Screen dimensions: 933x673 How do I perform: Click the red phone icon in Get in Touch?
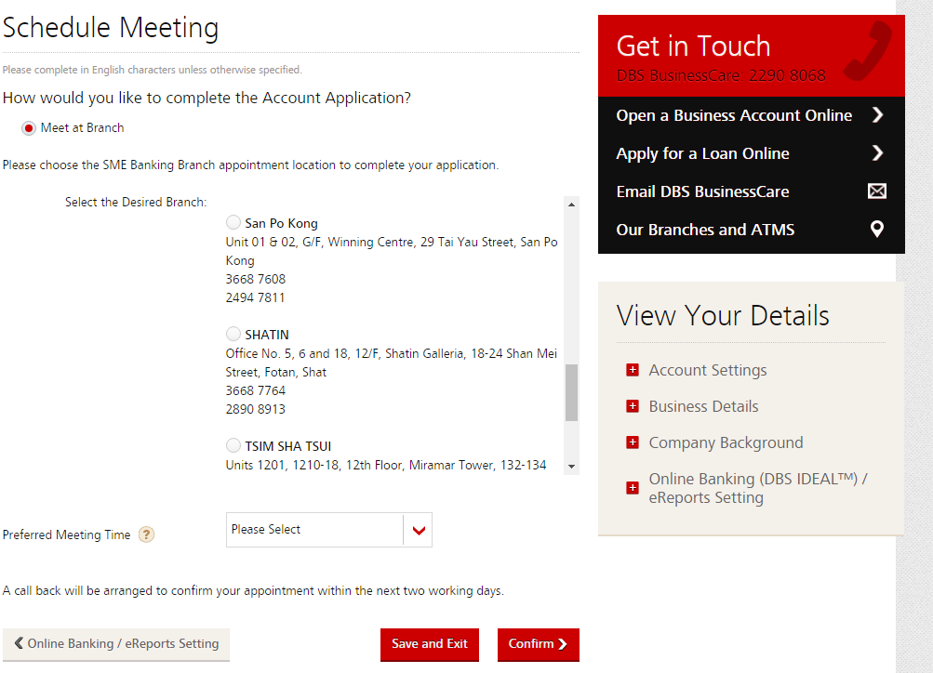pyautogui.click(x=868, y=50)
